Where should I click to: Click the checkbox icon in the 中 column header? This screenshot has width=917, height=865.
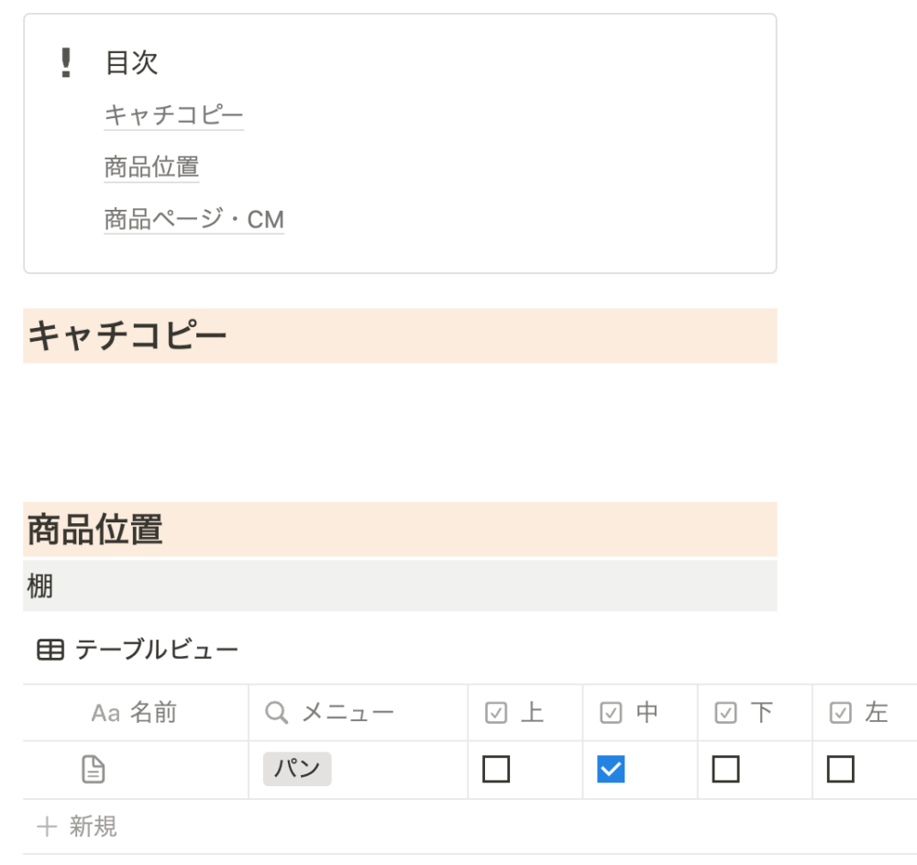coord(611,713)
